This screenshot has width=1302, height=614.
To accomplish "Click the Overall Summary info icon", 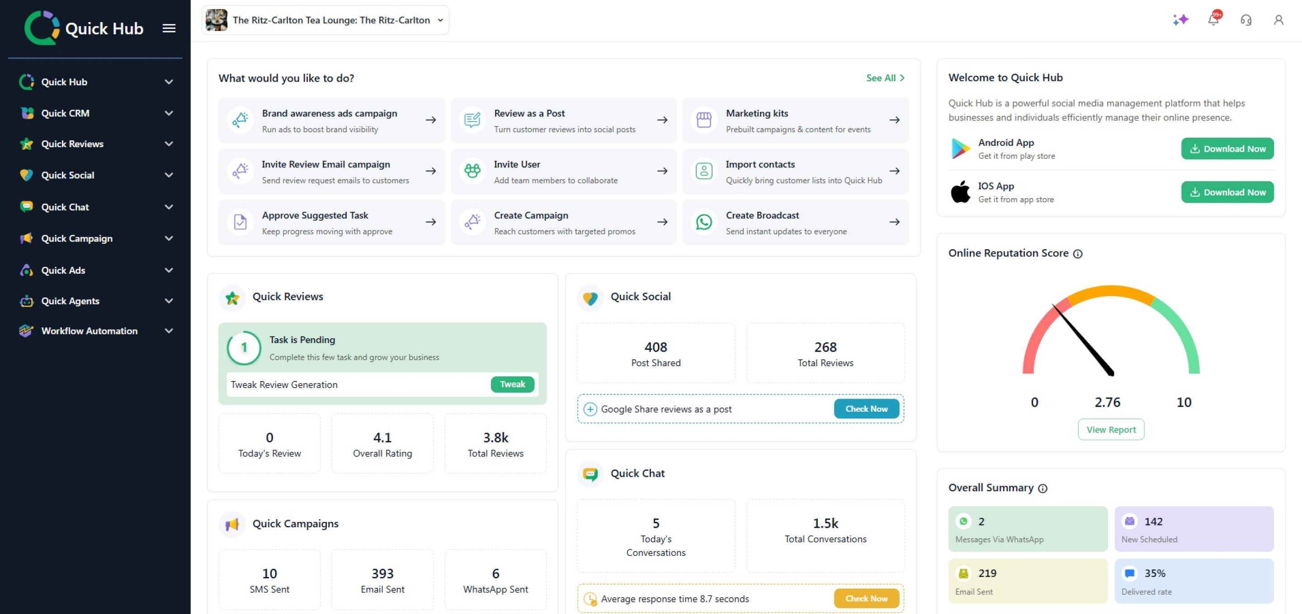I will [x=1042, y=488].
